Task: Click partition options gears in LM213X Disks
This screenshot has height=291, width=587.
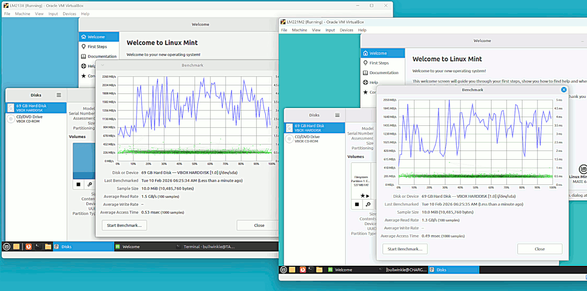Action: pyautogui.click(x=90, y=184)
